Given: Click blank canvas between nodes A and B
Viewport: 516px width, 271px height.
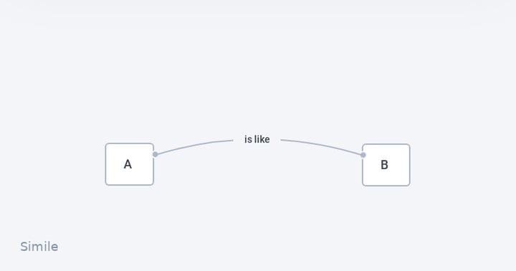Looking at the screenshot, I should pos(257,171).
